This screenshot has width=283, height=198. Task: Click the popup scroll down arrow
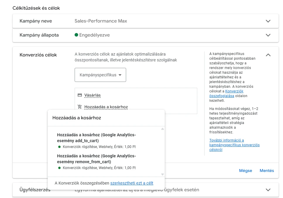click(x=162, y=174)
